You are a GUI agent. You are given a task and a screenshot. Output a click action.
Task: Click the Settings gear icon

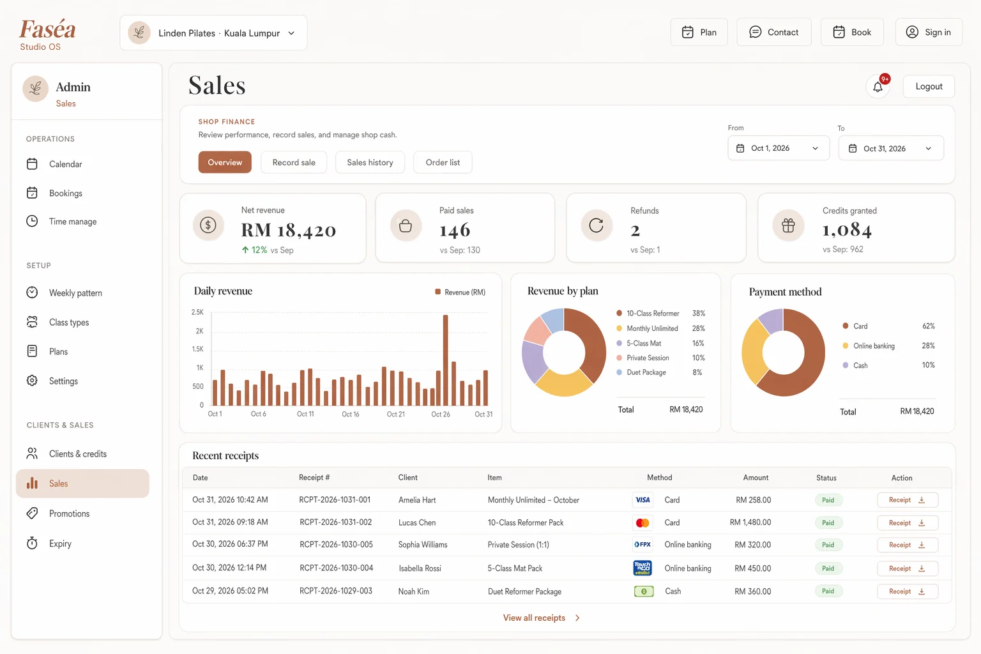[x=32, y=381]
